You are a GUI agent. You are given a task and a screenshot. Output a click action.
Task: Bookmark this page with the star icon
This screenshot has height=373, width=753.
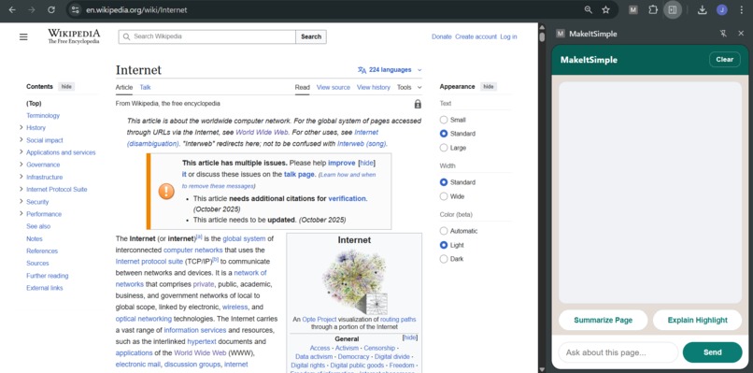point(605,9)
